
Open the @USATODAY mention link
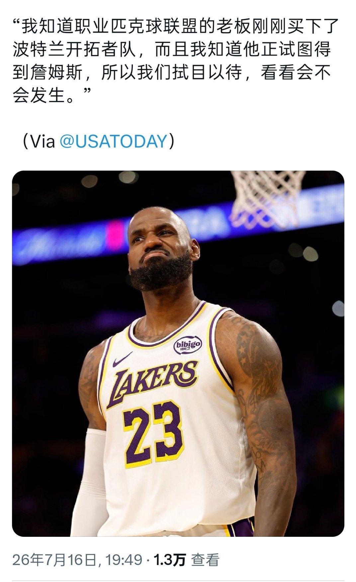point(113,141)
